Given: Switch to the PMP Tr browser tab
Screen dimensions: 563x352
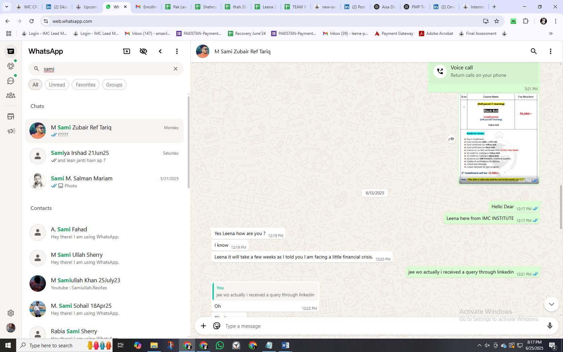Looking at the screenshot, I should click(x=415, y=7).
